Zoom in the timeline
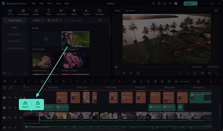The image size is (223, 131). [x=198, y=81]
